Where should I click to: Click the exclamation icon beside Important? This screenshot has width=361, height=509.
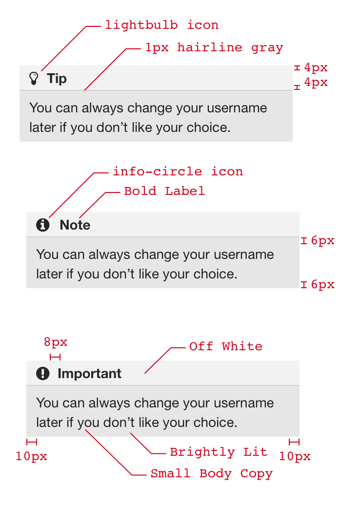click(43, 374)
